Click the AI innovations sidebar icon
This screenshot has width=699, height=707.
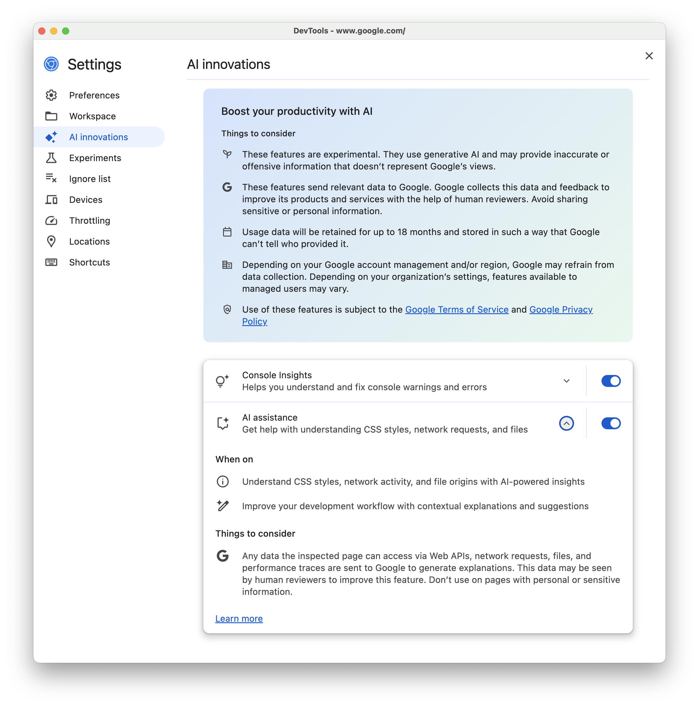point(51,136)
